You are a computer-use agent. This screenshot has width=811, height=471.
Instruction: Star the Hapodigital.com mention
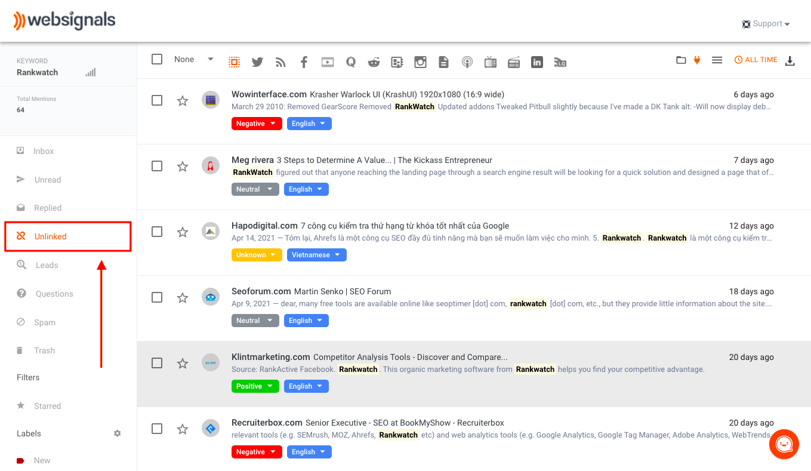click(x=183, y=232)
